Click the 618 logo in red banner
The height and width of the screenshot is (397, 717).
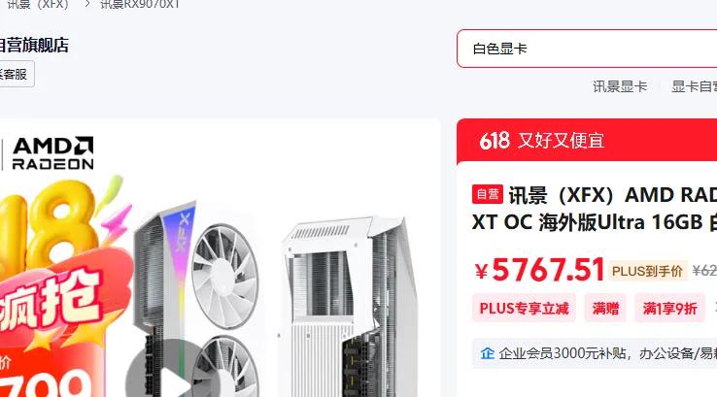(x=495, y=141)
